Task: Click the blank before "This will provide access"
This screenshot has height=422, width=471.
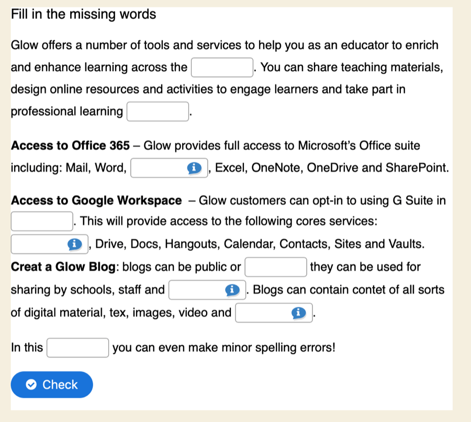Action: pos(42,221)
